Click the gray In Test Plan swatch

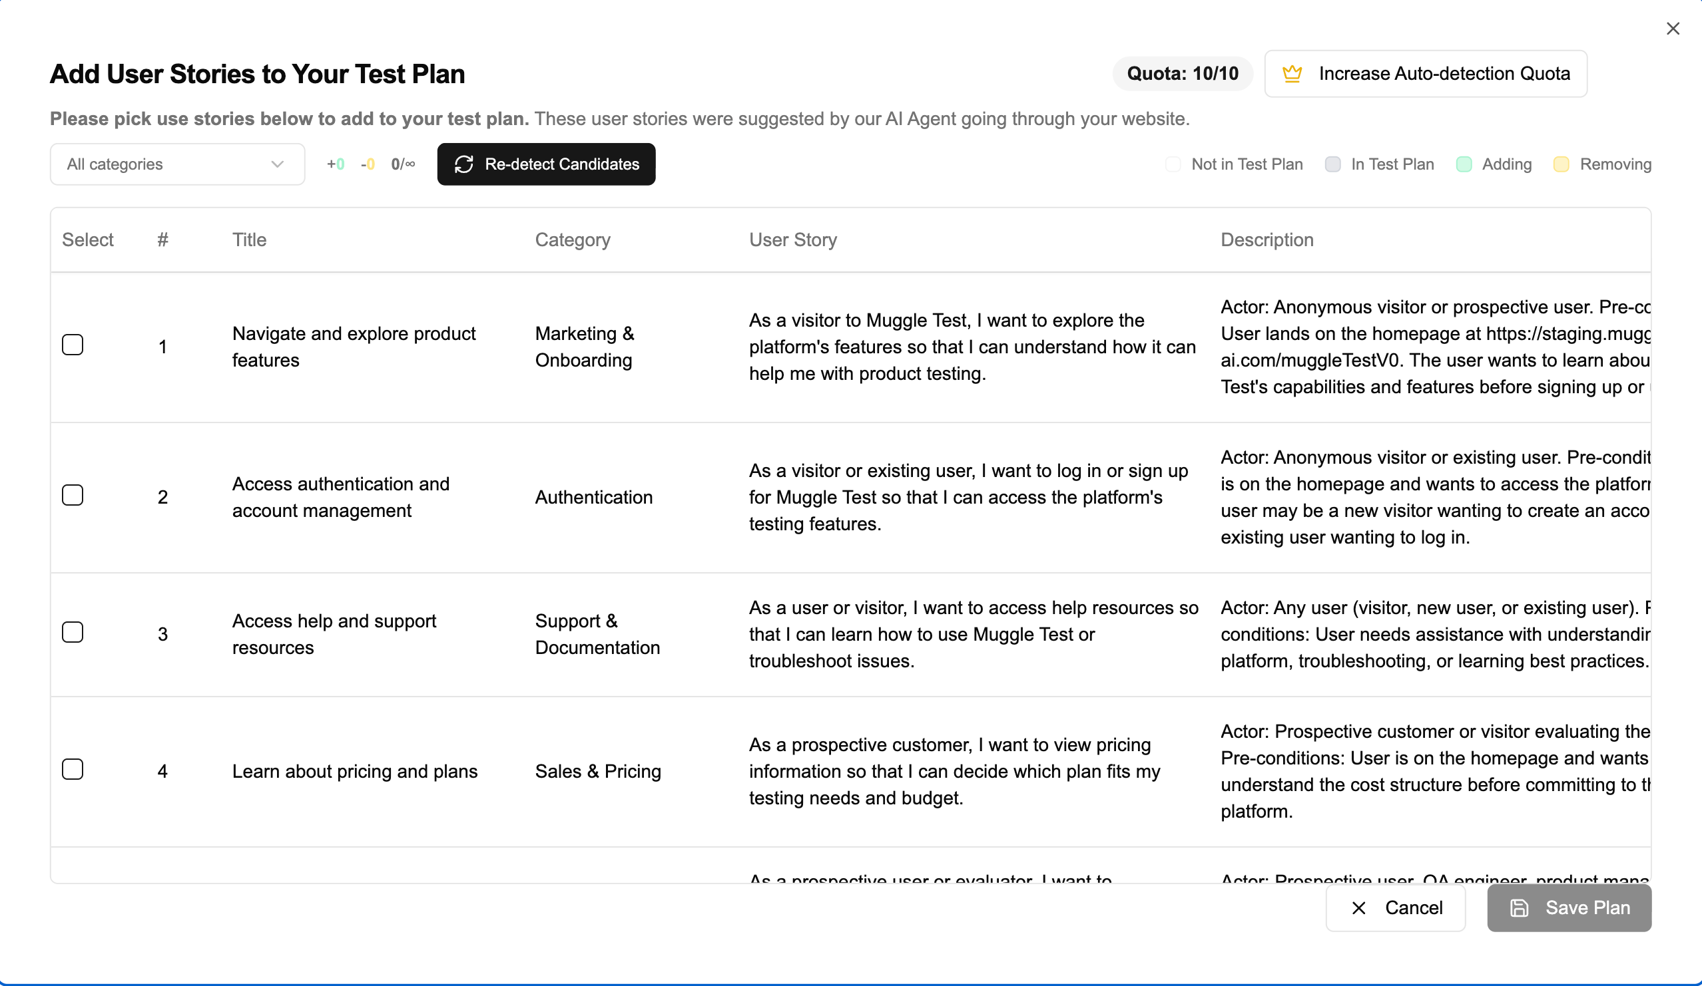(1332, 164)
